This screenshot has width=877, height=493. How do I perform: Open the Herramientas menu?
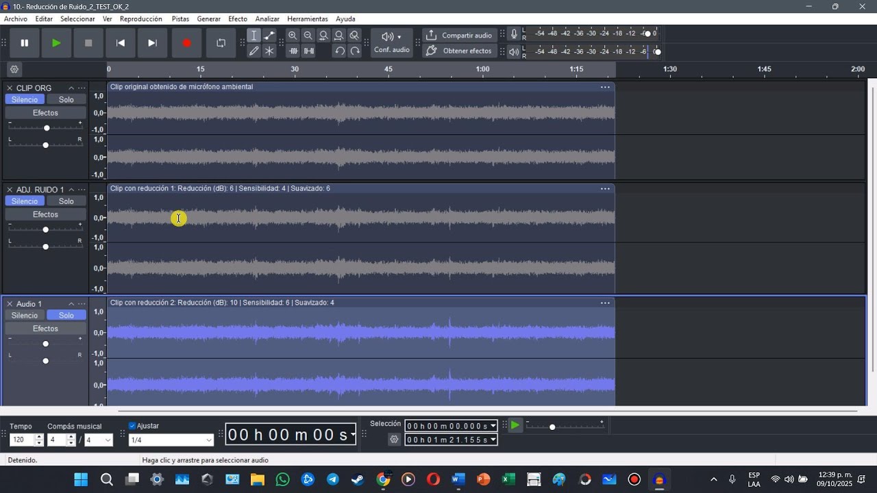[308, 19]
